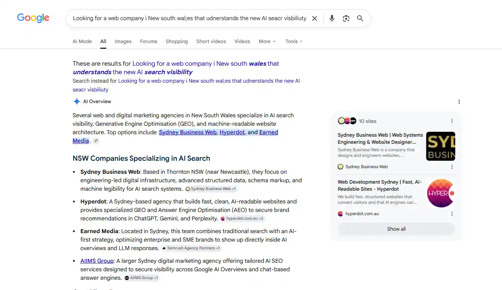This screenshot has width=502, height=290.
Task: Open the AIIMS Group bullet link
Action: coord(97,261)
